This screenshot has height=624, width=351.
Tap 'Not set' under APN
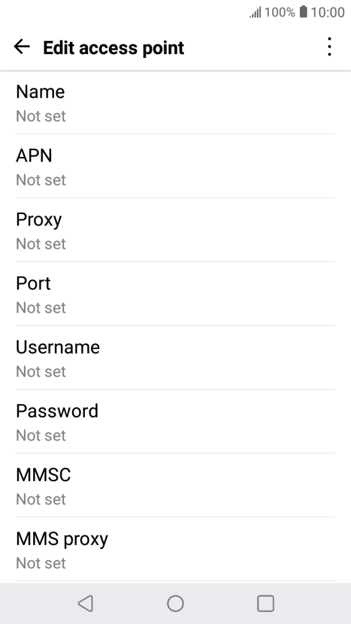click(x=41, y=180)
